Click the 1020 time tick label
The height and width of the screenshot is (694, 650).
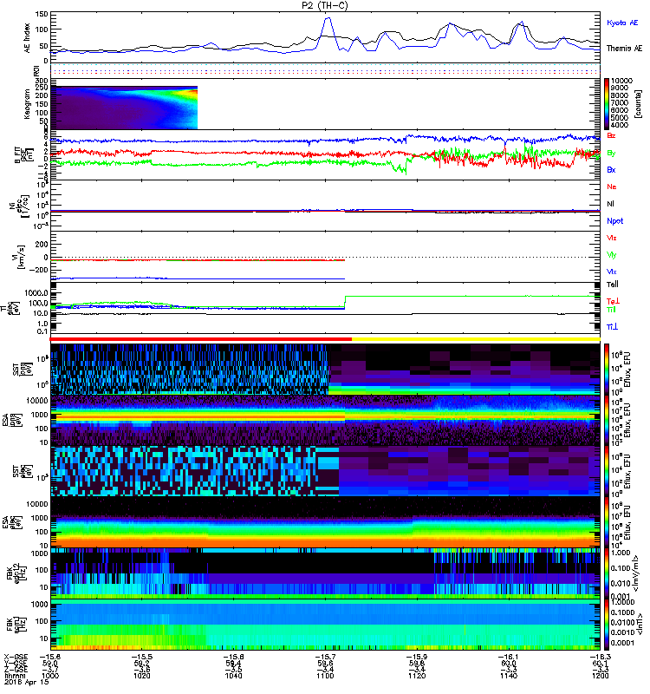point(142,676)
